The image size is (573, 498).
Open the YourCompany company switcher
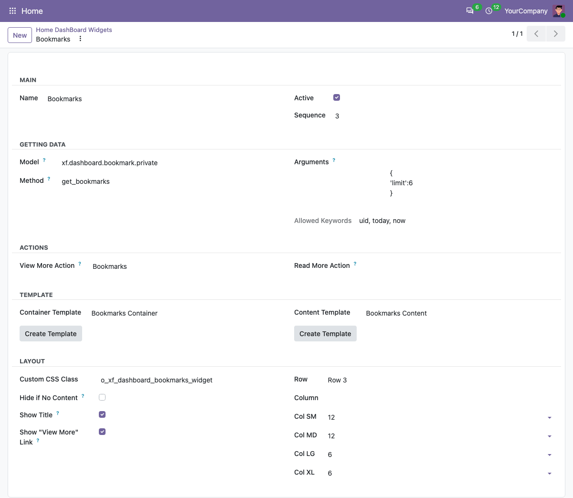[526, 11]
